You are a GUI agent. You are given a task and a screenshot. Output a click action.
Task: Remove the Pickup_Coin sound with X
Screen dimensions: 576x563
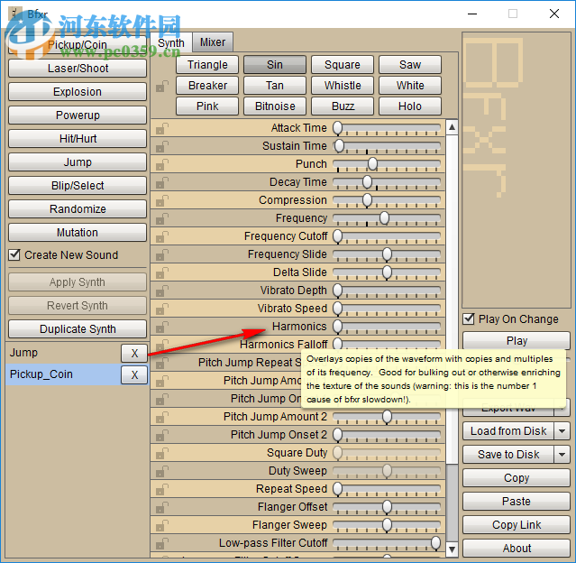134,374
